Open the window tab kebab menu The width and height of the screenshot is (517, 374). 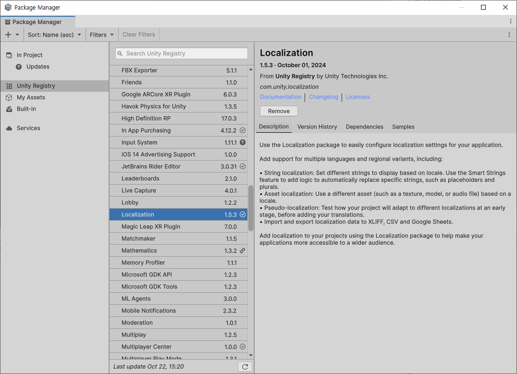coord(511,22)
